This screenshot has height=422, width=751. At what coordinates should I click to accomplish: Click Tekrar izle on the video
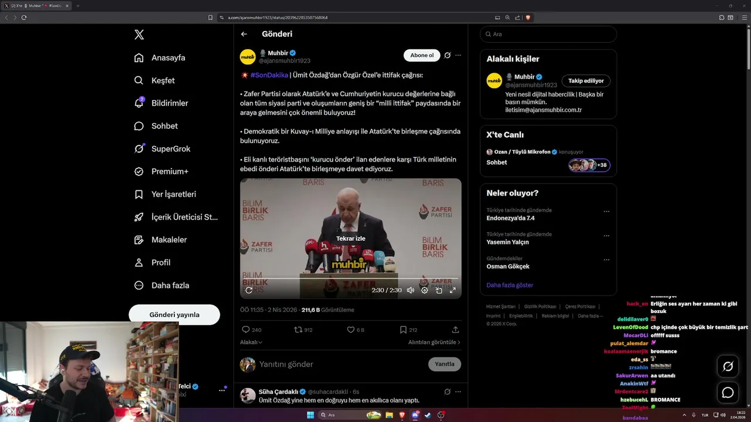[351, 239]
